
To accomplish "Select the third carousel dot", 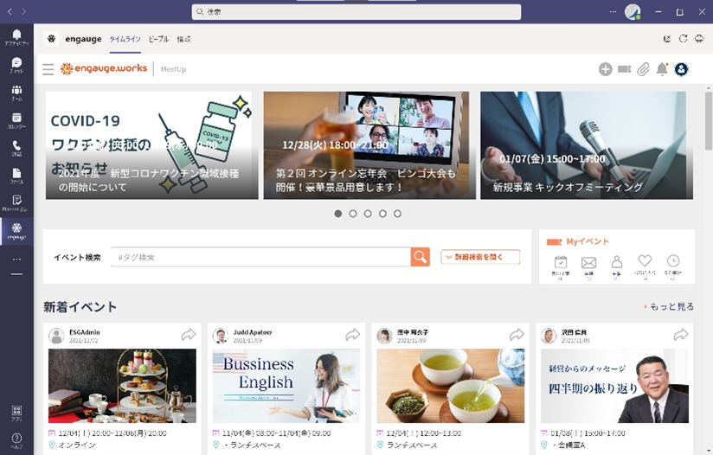I will [368, 214].
